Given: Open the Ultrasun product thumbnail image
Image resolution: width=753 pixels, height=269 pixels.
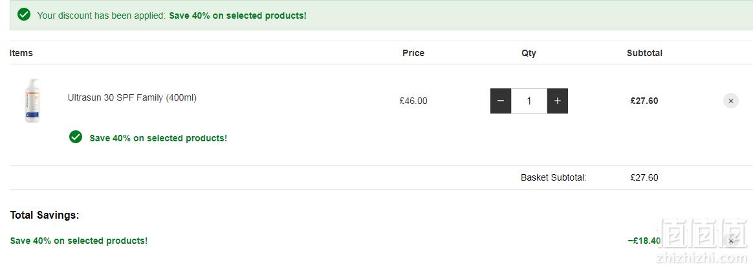Looking at the screenshot, I should tap(32, 101).
